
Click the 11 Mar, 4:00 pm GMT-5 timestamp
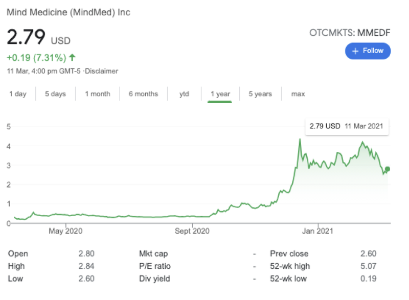click(x=44, y=71)
